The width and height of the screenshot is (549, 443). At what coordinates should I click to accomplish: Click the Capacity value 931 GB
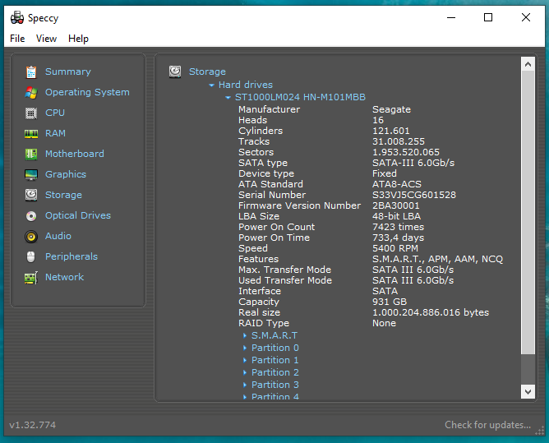click(x=390, y=302)
